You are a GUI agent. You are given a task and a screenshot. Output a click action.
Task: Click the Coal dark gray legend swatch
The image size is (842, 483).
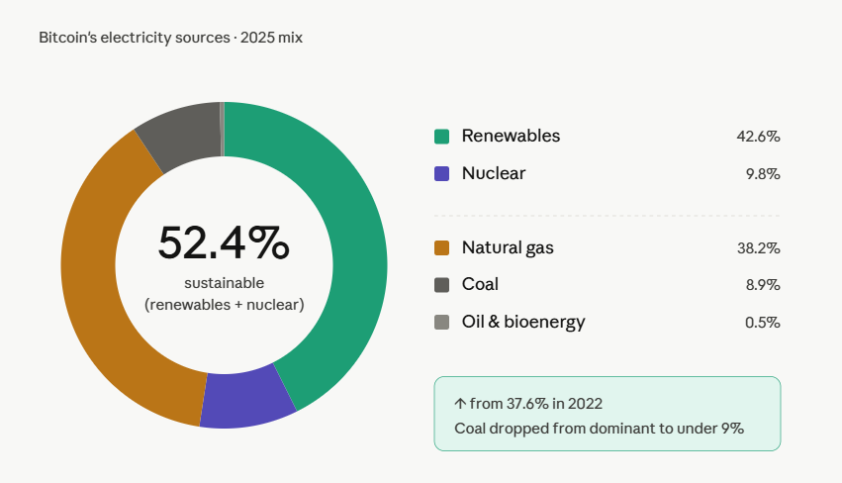pyautogui.click(x=441, y=285)
